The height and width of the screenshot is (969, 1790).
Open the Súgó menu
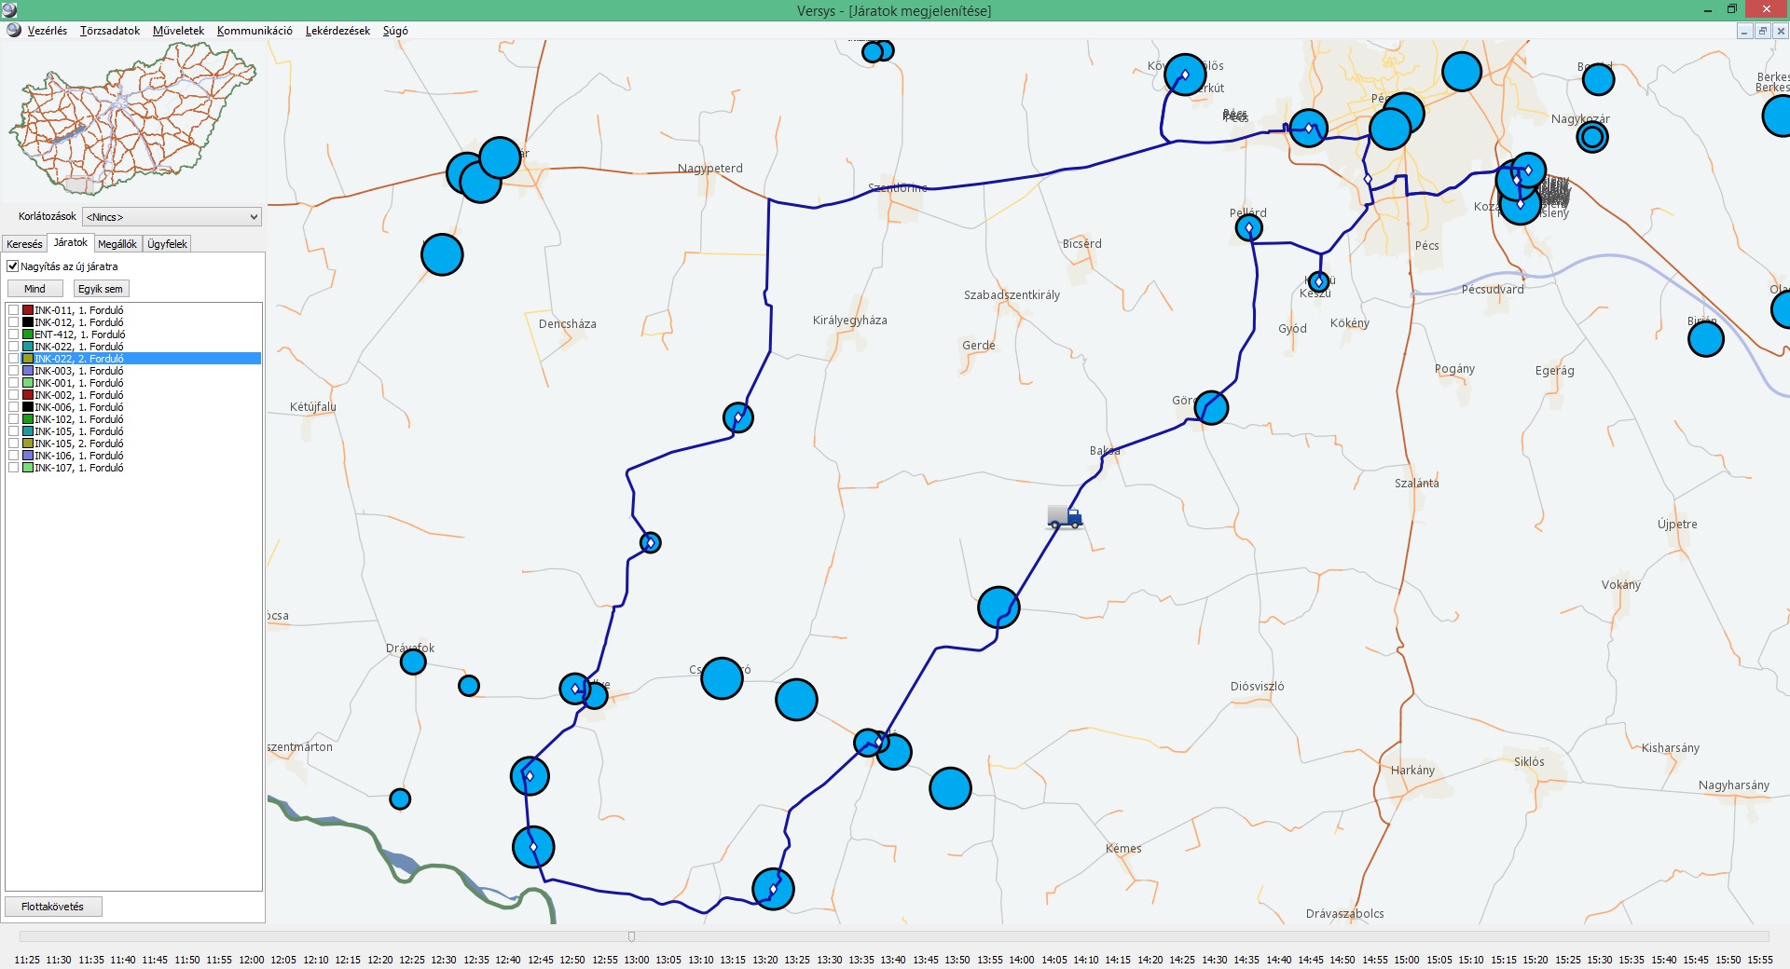point(395,31)
